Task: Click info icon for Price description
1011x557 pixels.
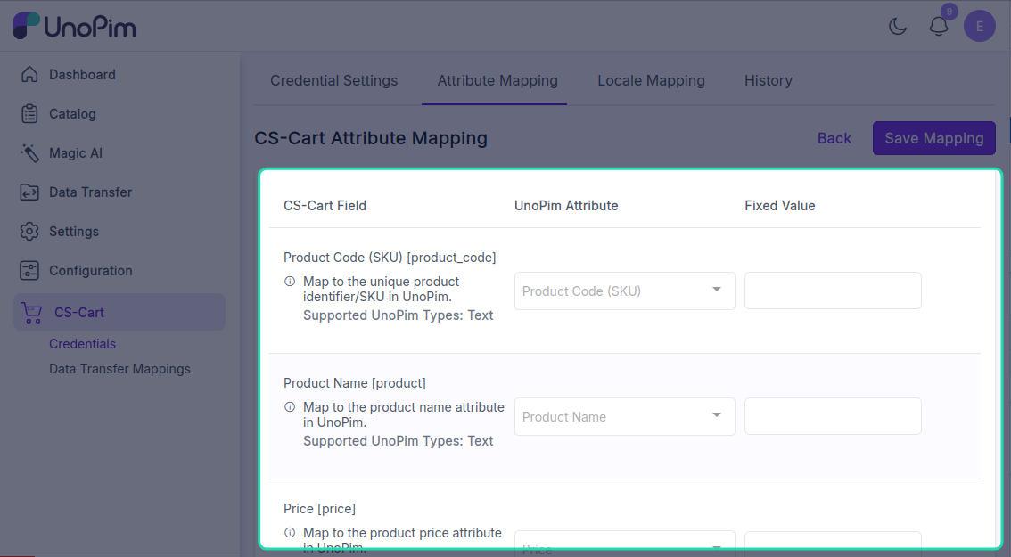Action: click(x=290, y=533)
